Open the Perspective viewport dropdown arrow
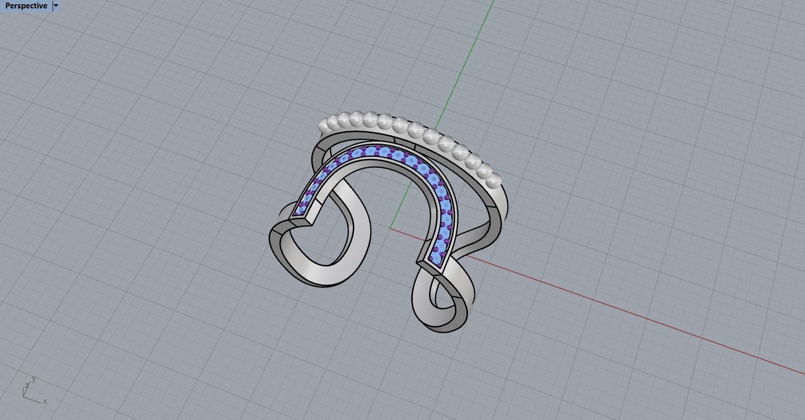This screenshot has height=420, width=805. [x=56, y=6]
